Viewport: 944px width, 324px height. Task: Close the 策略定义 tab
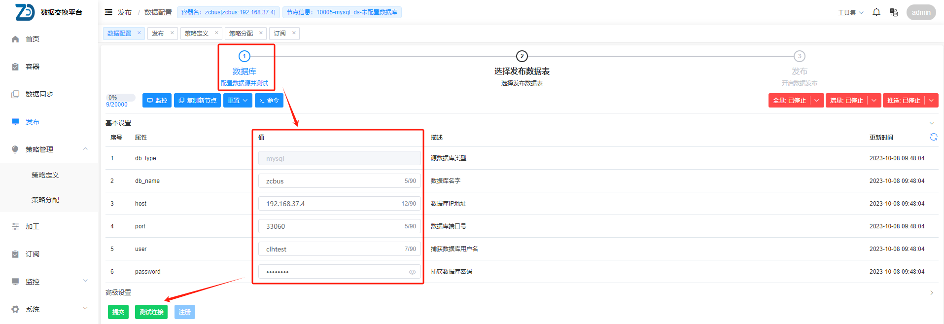216,33
